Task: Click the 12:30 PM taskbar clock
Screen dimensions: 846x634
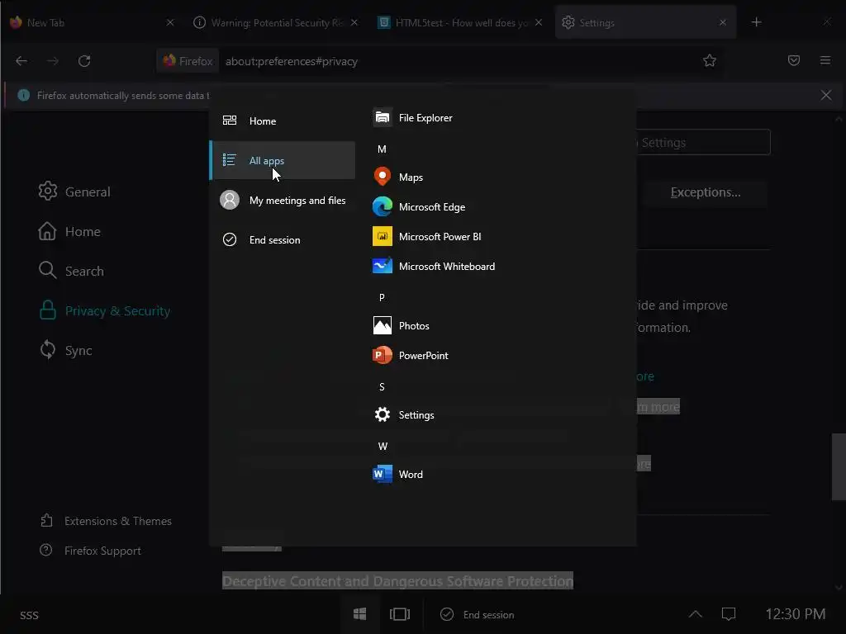Action: pos(796,614)
